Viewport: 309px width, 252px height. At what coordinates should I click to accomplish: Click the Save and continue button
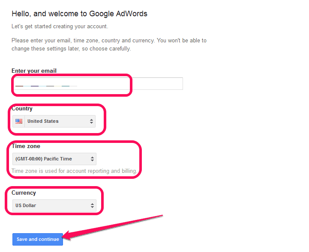[38, 239]
